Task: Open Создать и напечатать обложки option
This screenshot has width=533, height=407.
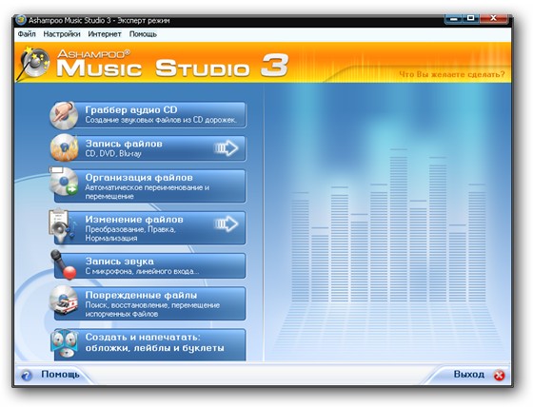Action: pos(149,344)
